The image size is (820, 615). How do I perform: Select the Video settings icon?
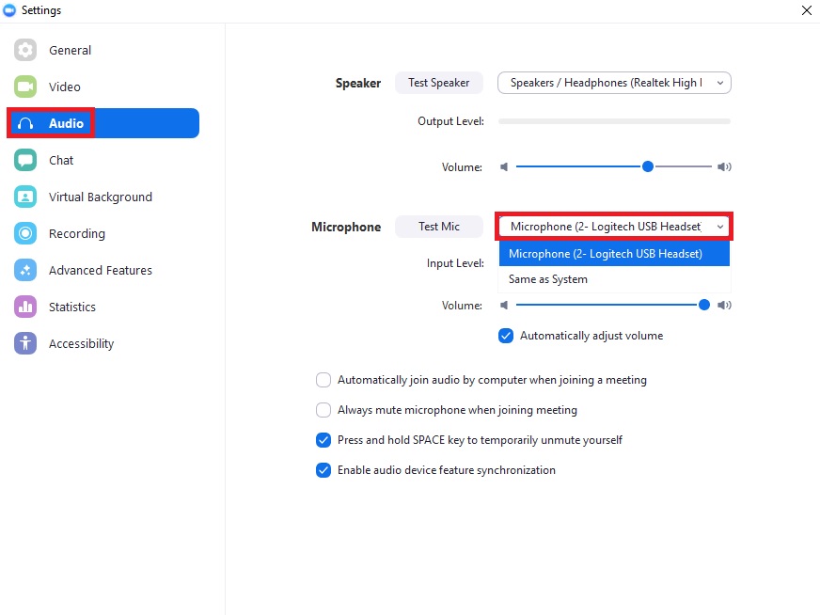pos(24,87)
